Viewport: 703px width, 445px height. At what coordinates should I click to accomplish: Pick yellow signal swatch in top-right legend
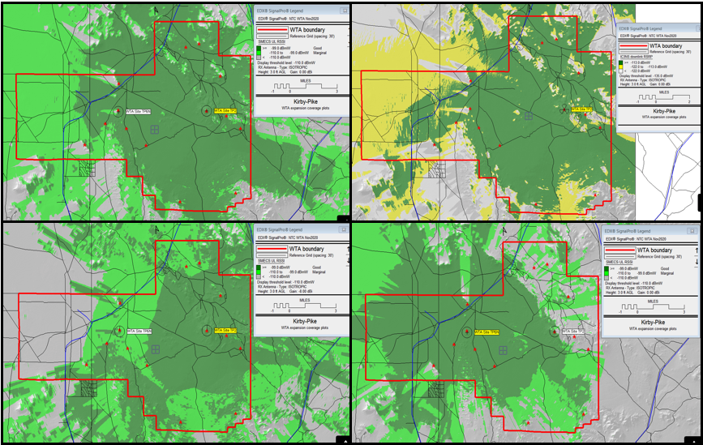click(x=622, y=66)
